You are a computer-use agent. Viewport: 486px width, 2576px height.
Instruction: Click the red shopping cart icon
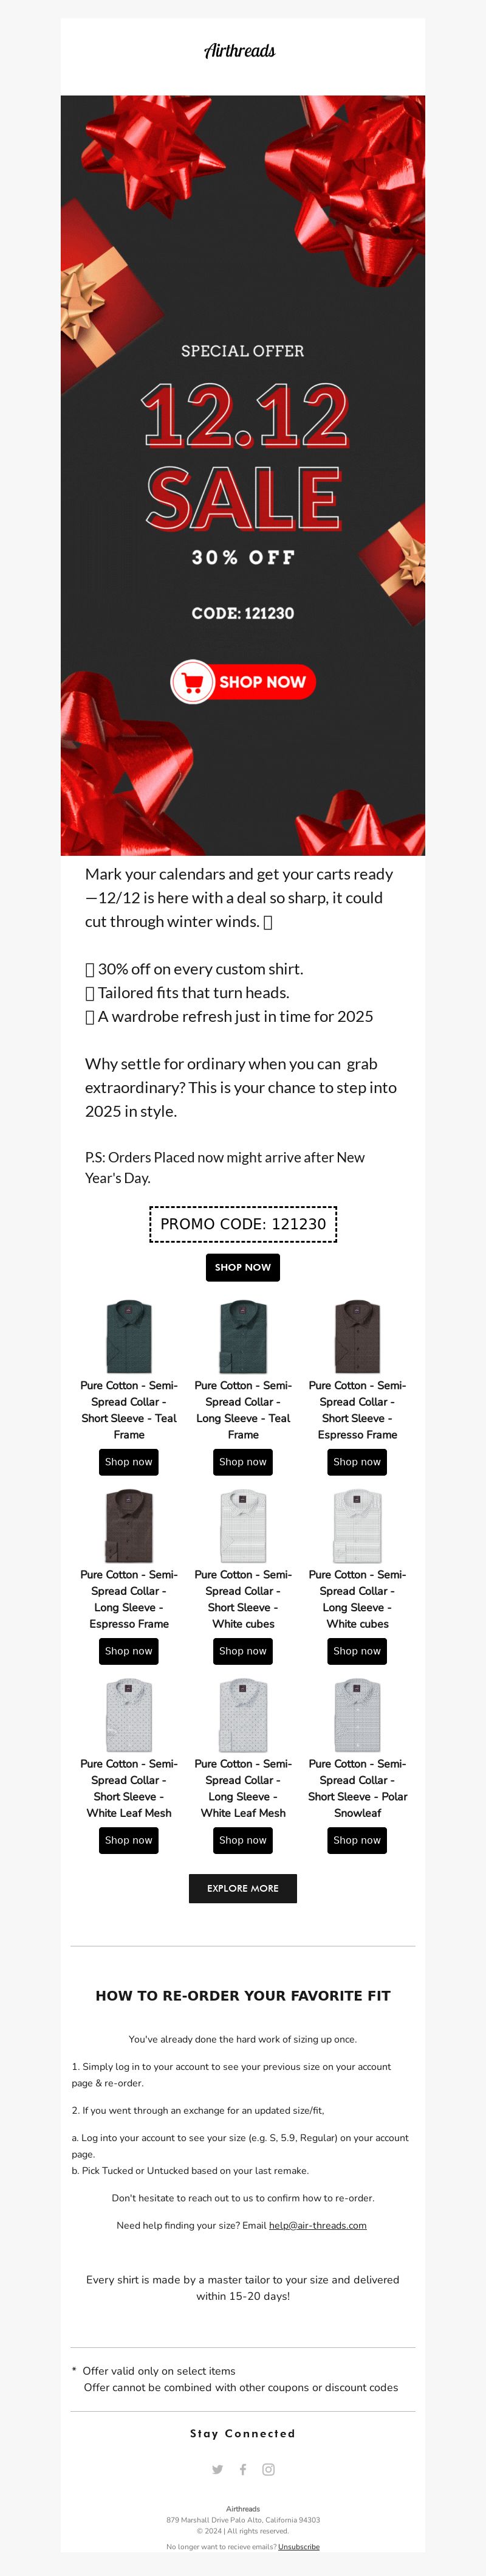(x=193, y=682)
